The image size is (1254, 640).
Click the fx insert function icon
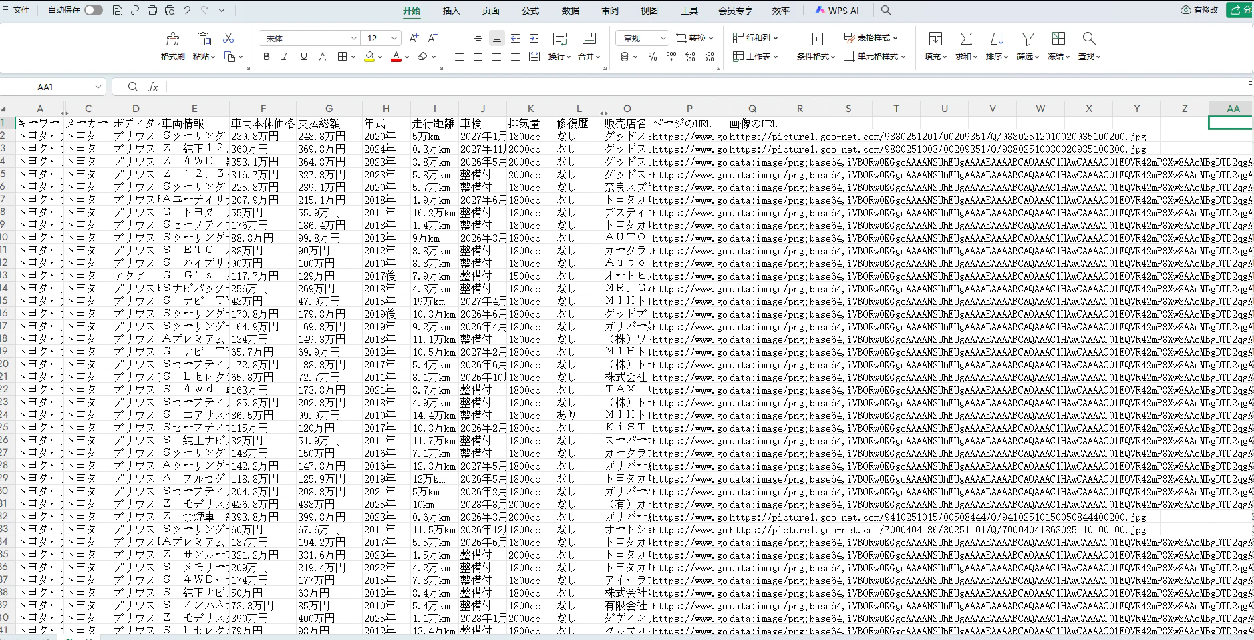tap(153, 87)
